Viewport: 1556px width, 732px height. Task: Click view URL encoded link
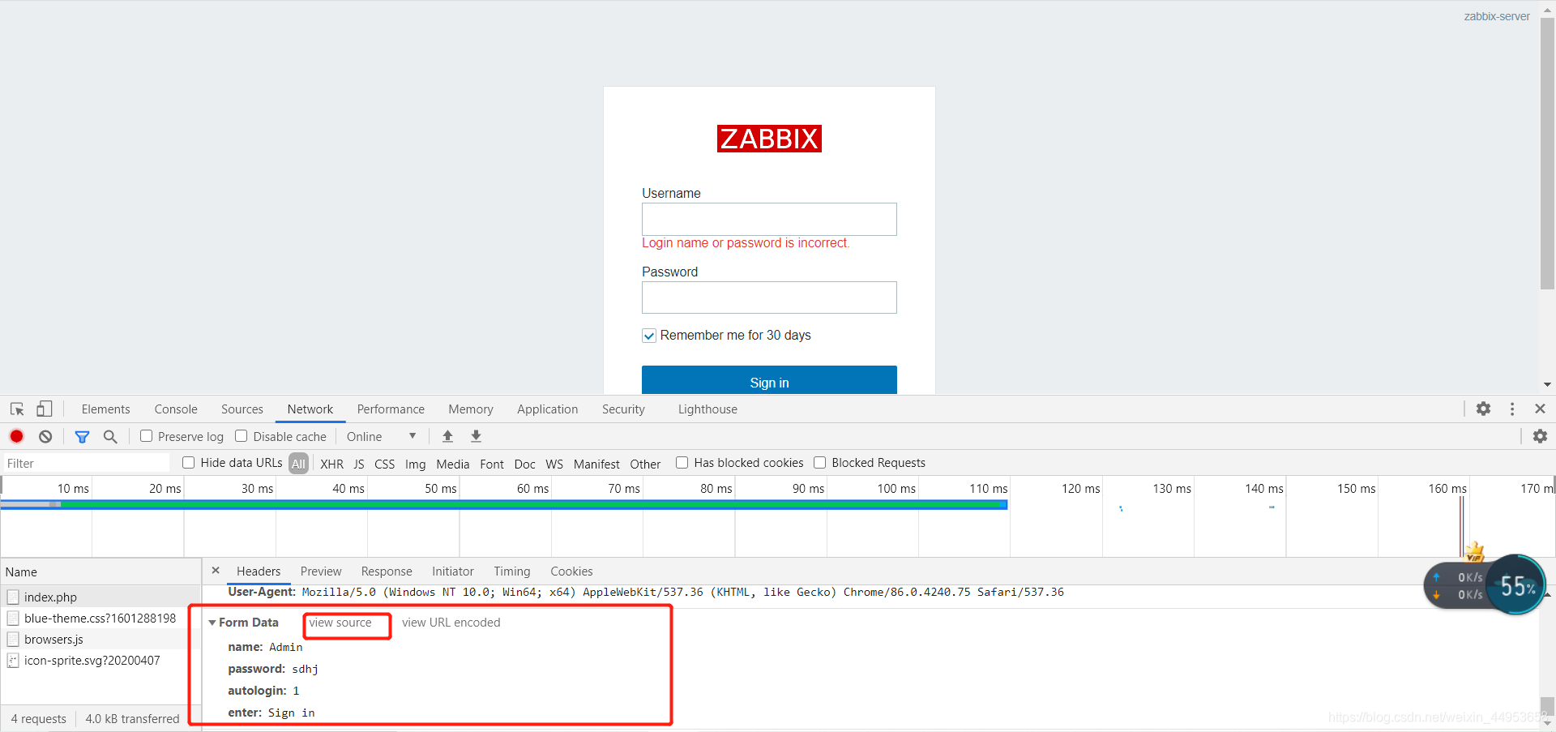(451, 623)
